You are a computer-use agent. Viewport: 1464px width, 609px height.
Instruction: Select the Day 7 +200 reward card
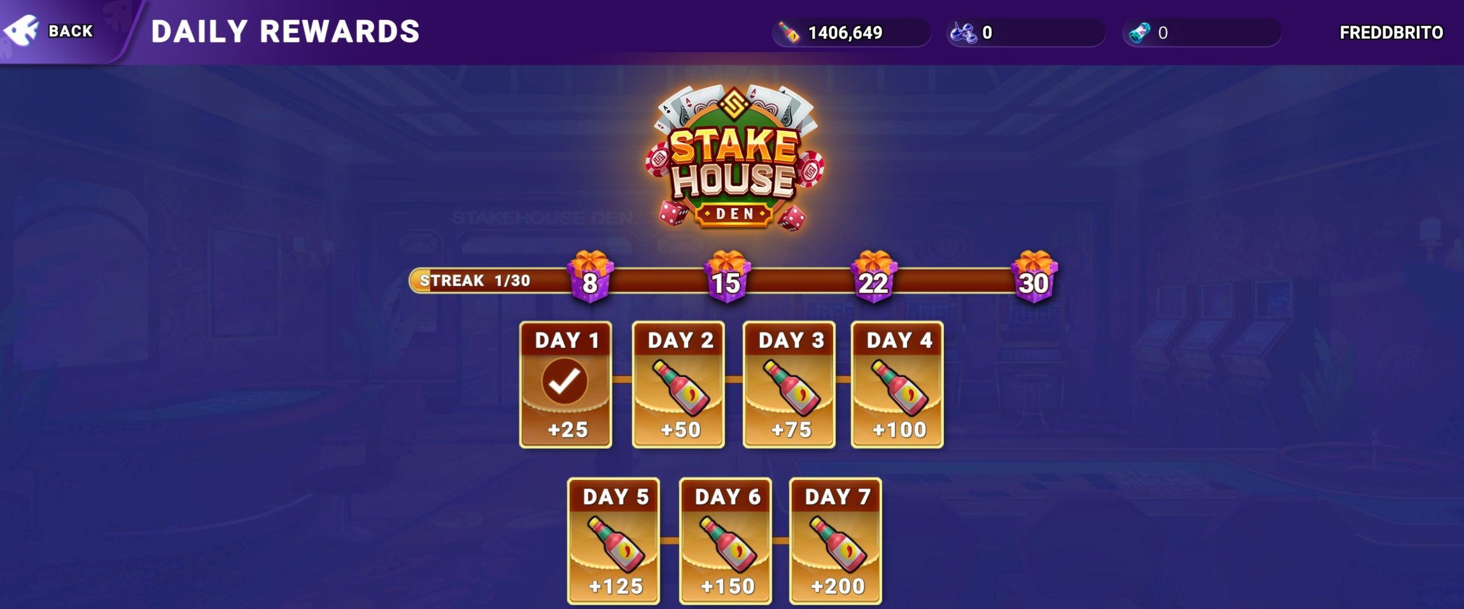tap(836, 541)
